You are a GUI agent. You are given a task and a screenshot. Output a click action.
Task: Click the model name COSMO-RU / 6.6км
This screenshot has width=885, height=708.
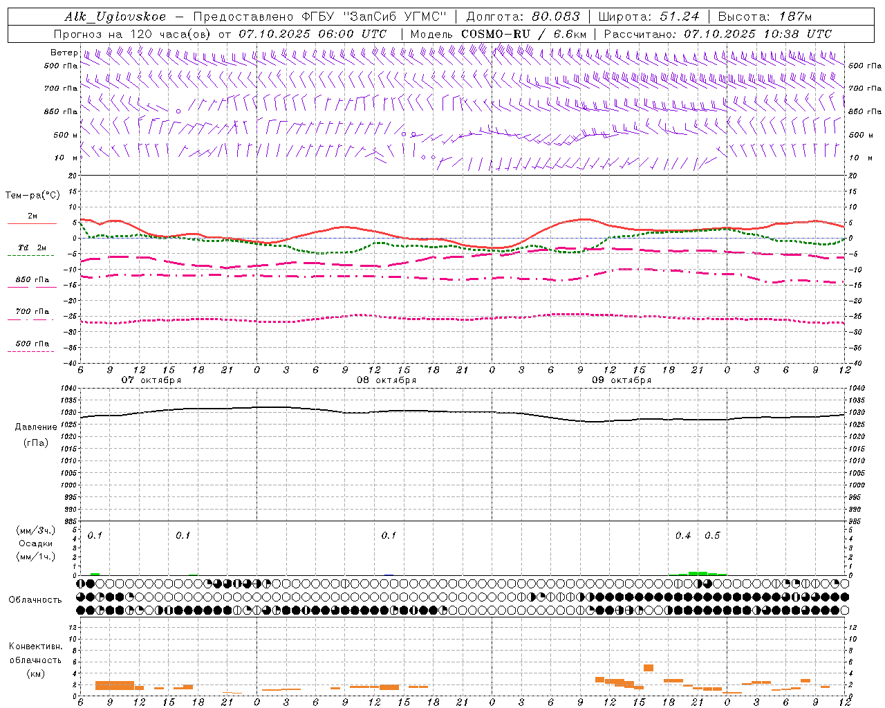click(523, 33)
